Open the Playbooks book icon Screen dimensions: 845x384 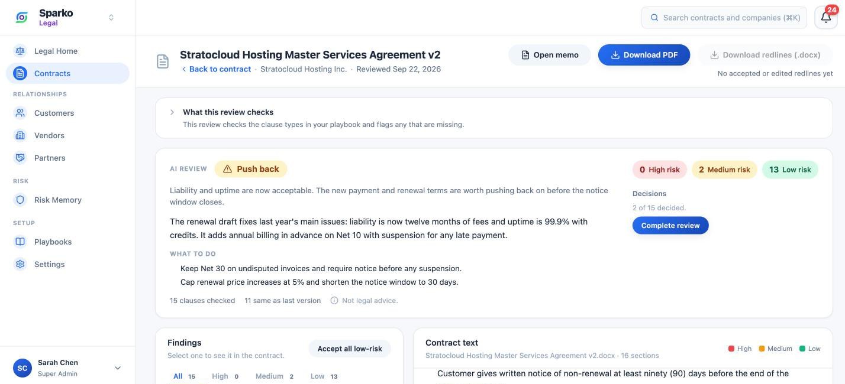coord(20,242)
